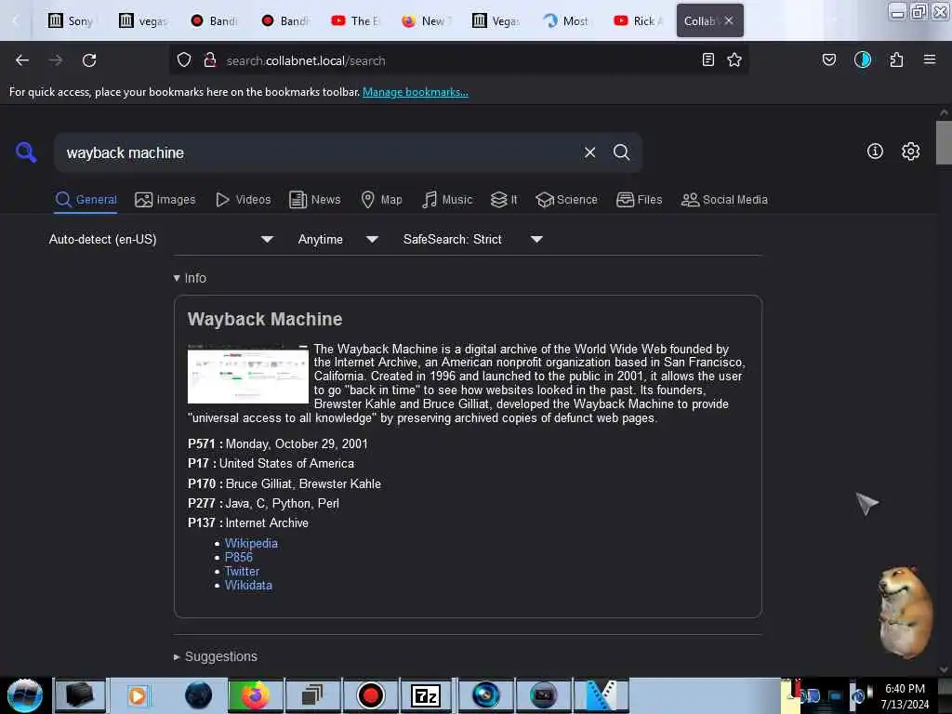Bookmark this page with the star icon
Image resolution: width=952 pixels, height=714 pixels.
click(734, 59)
